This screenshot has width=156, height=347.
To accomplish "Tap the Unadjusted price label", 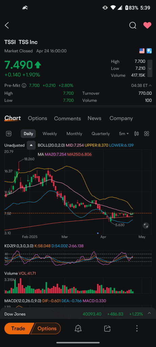I will pos(15,145).
